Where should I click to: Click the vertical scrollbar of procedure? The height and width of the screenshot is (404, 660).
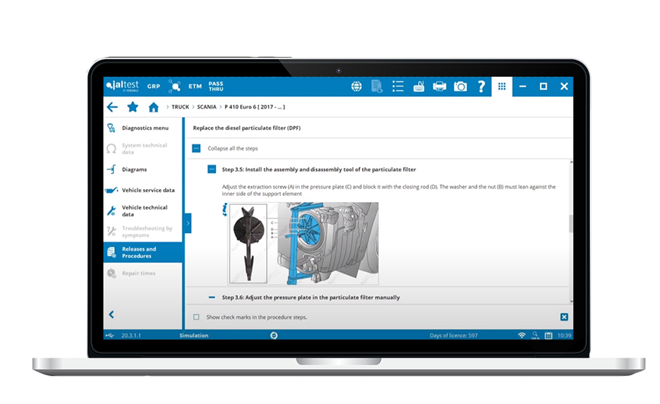(570, 224)
